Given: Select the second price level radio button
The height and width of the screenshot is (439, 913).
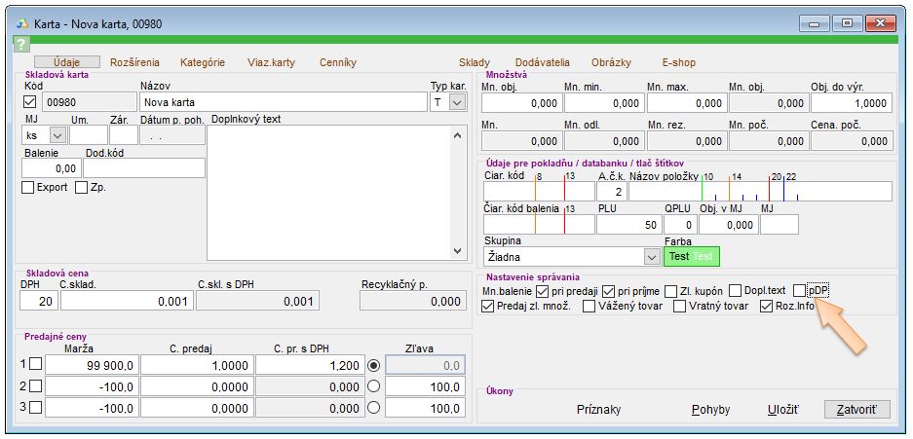Looking at the screenshot, I should coord(373,386).
